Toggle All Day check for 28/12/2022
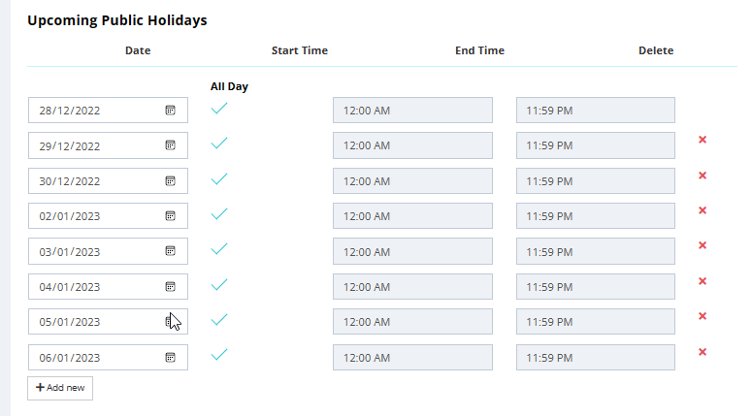Viewport: 752px width, 416px height. click(219, 108)
